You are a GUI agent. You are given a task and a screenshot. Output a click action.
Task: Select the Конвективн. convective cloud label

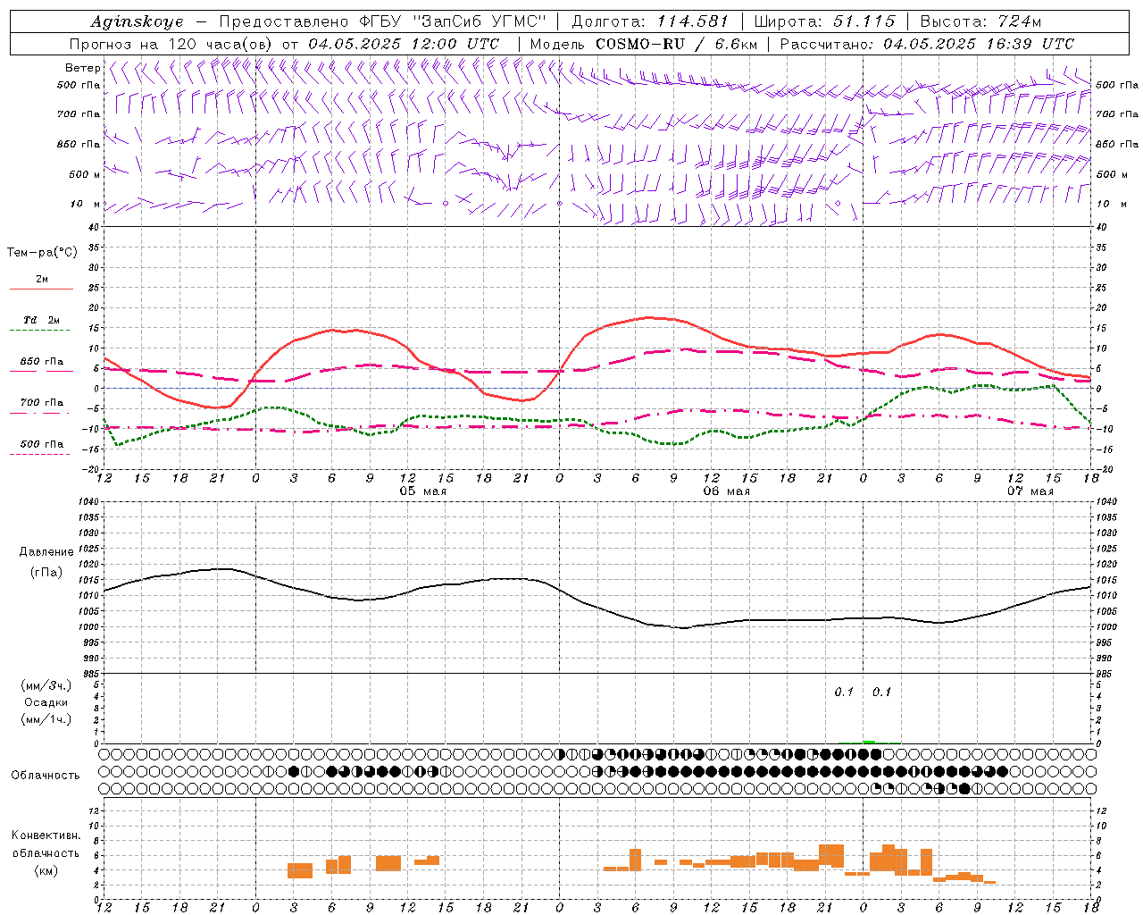pos(46,835)
